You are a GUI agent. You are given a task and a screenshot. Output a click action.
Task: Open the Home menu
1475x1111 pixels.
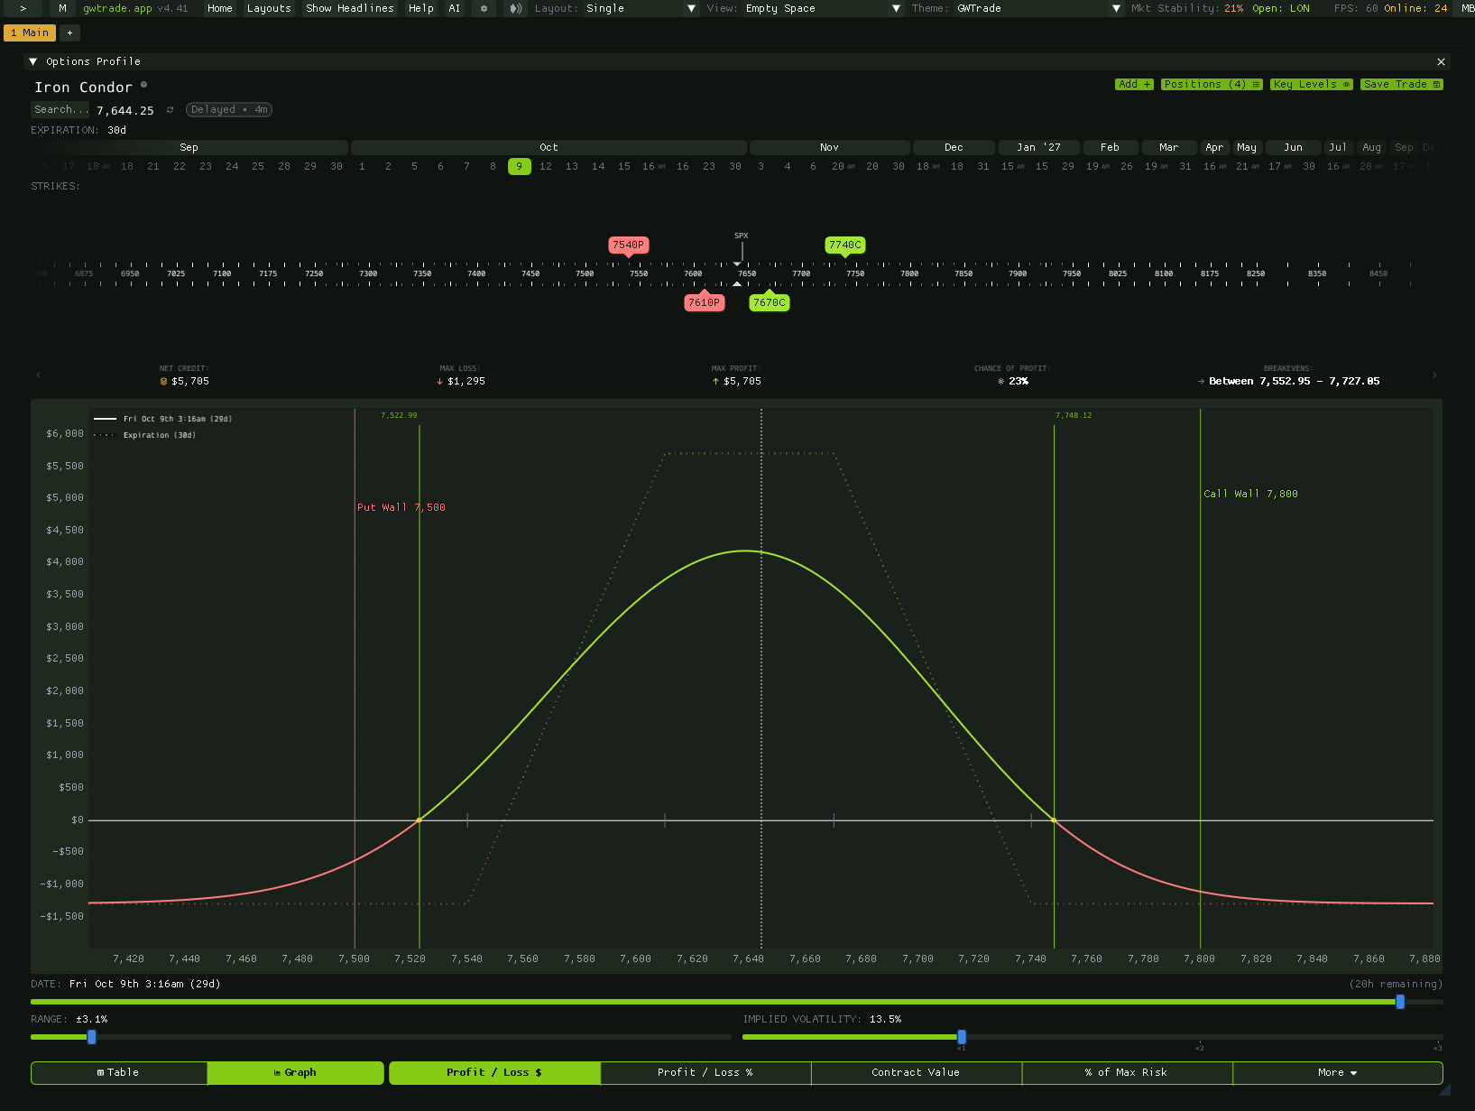click(219, 8)
